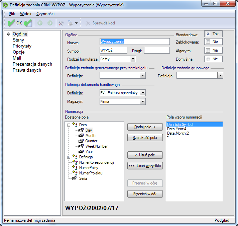
Task: Click the Drugi input field
Action: click(x=157, y=50)
